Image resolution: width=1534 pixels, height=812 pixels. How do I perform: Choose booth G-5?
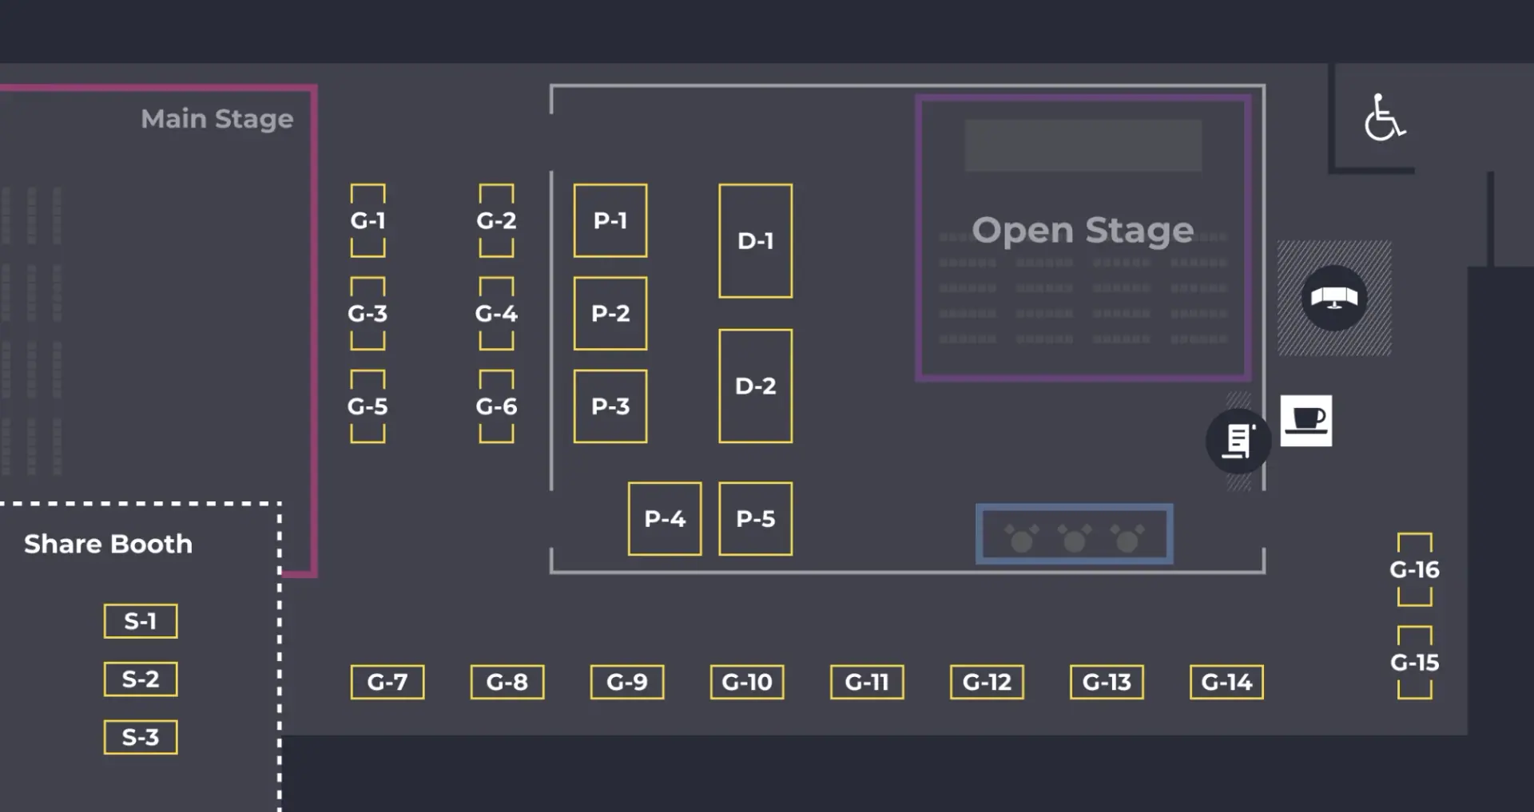pos(368,406)
